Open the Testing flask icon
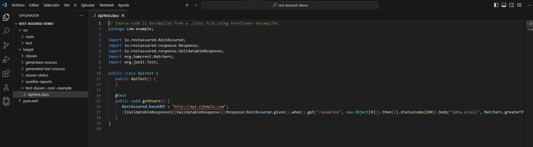533x147 pixels. (x=6, y=87)
